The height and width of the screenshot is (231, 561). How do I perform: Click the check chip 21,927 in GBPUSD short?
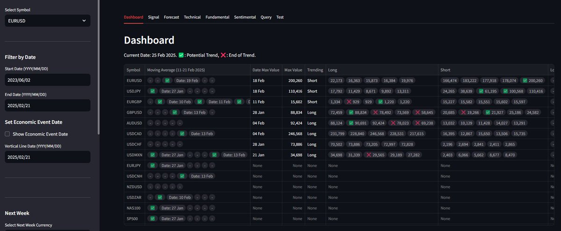(495, 112)
